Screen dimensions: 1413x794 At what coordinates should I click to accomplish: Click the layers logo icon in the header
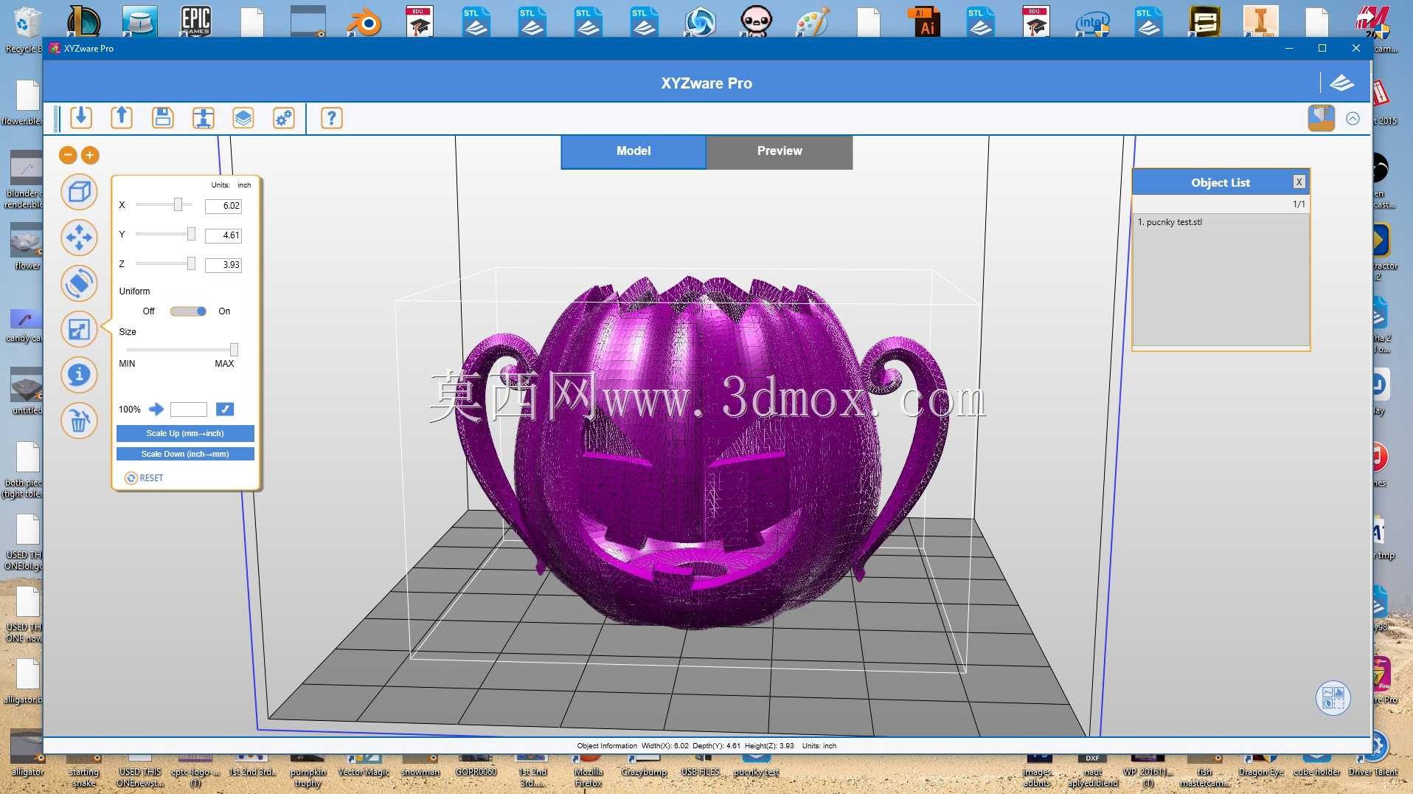click(1341, 83)
